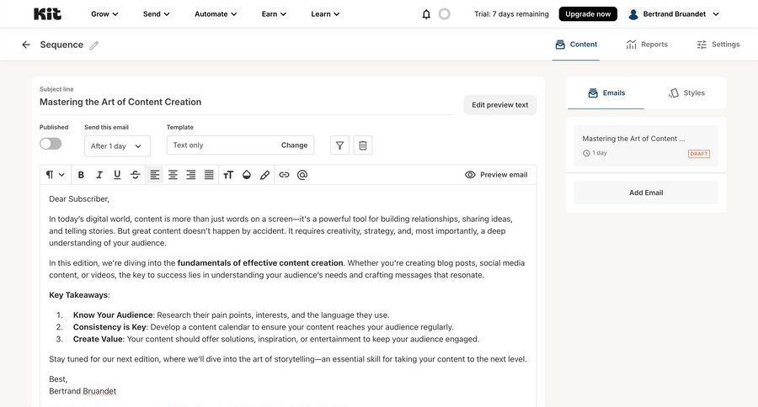This screenshot has height=407, width=758.
Task: Click the Add Email button
Action: [646, 193]
